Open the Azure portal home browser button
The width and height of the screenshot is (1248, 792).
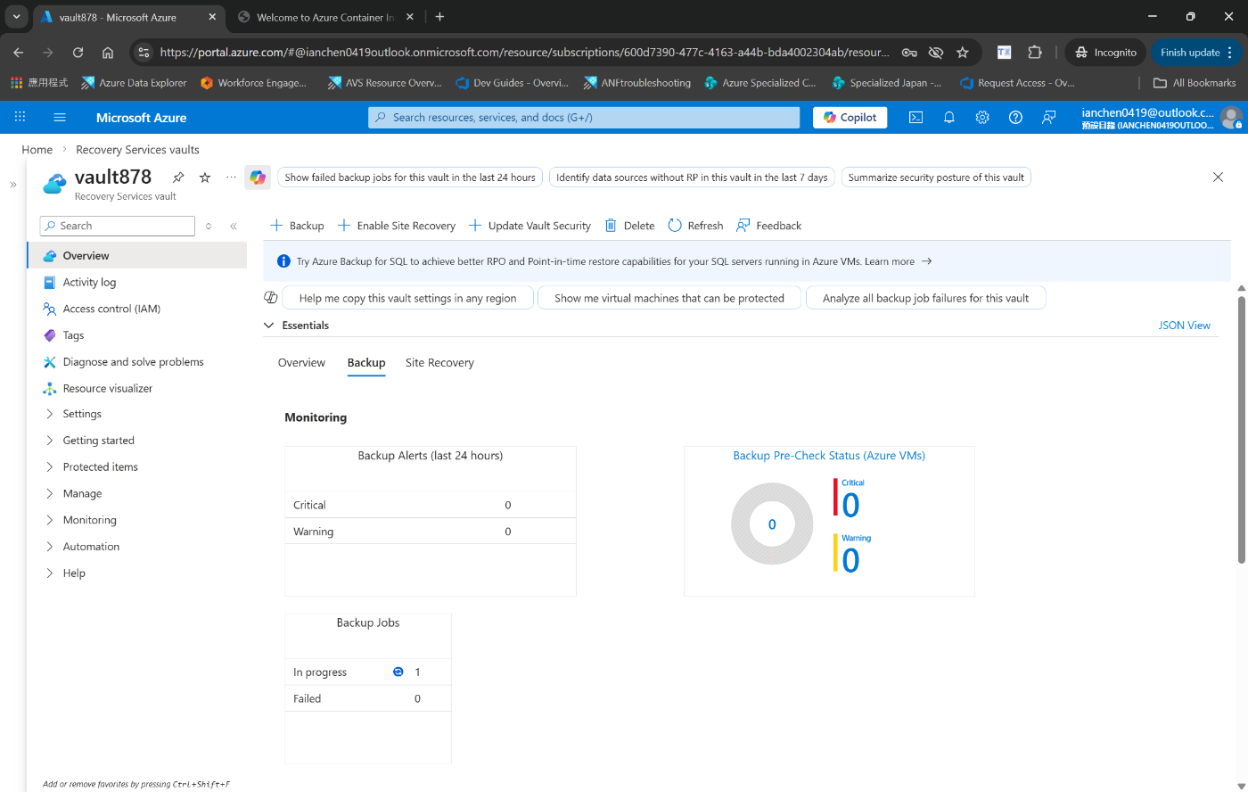[108, 53]
